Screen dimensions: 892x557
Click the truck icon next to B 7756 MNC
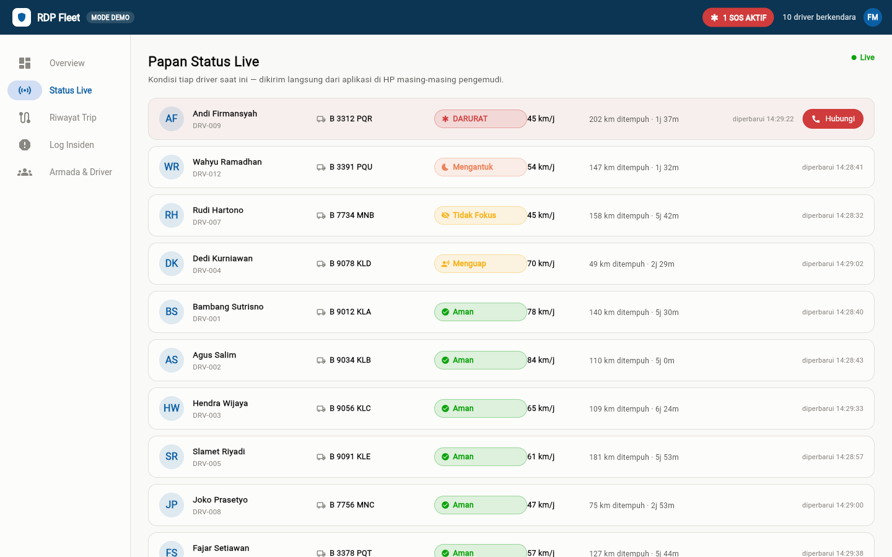pos(321,505)
